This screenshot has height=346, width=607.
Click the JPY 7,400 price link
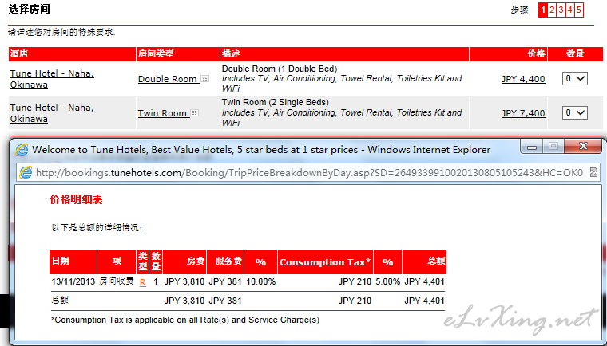[x=523, y=113]
